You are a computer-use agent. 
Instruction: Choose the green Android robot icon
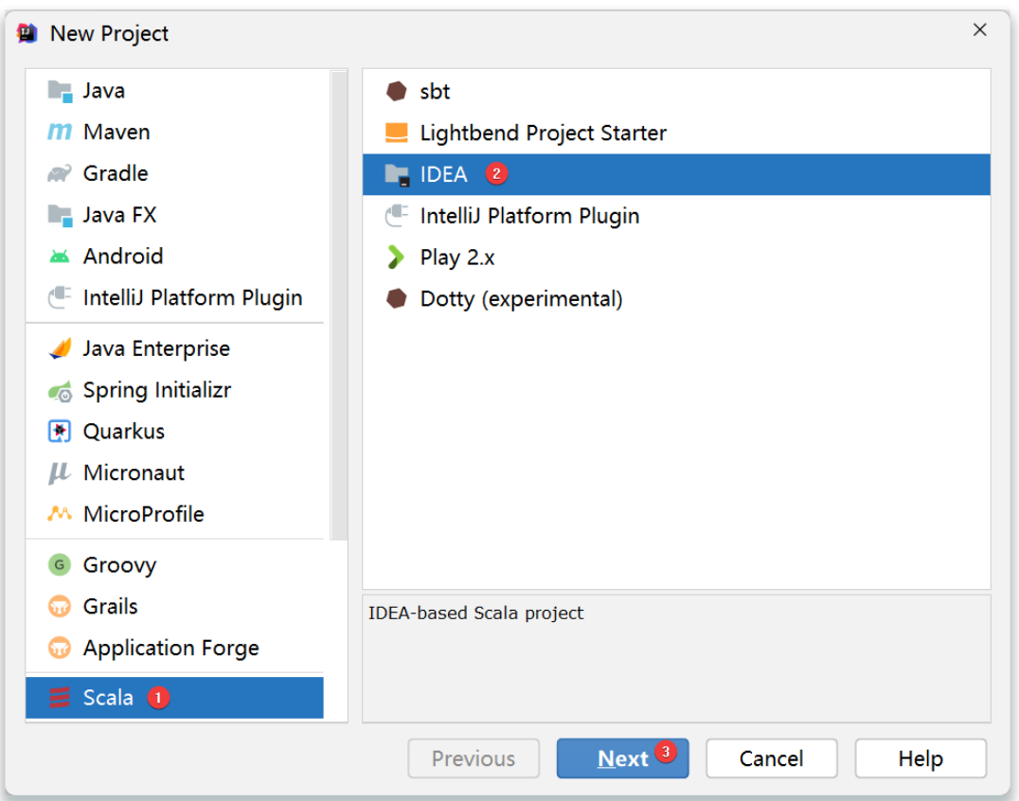click(60, 257)
